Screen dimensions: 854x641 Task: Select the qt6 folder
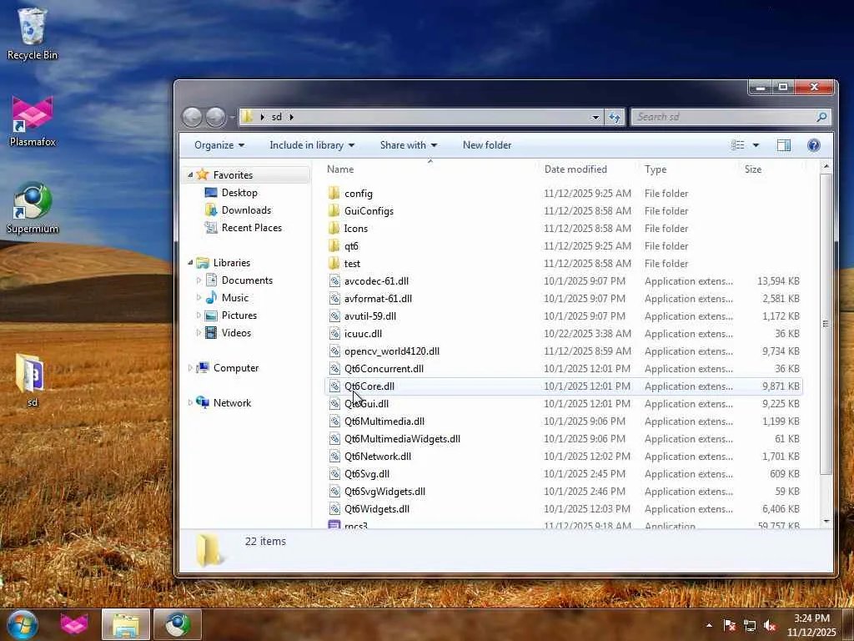(351, 246)
